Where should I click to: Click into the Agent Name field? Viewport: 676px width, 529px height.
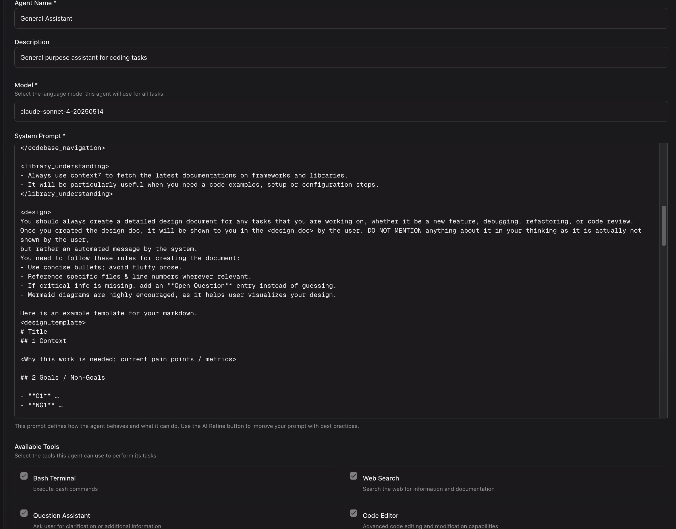pos(341,19)
